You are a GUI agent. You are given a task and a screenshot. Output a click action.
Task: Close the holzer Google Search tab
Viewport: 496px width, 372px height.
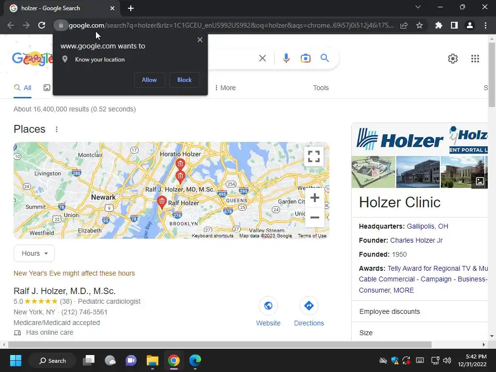[112, 8]
